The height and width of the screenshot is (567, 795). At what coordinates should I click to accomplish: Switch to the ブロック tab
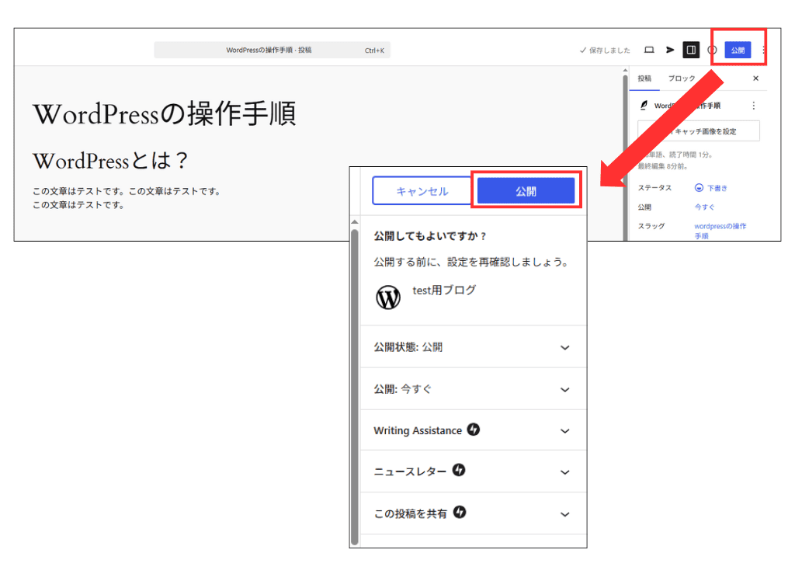(681, 78)
